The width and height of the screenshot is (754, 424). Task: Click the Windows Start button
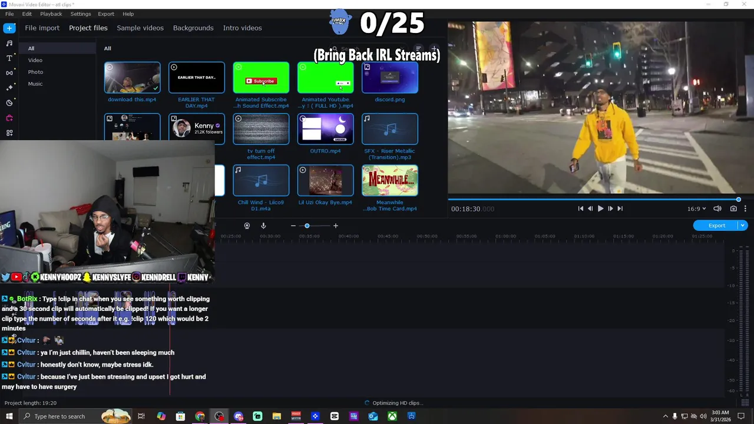tap(9, 416)
